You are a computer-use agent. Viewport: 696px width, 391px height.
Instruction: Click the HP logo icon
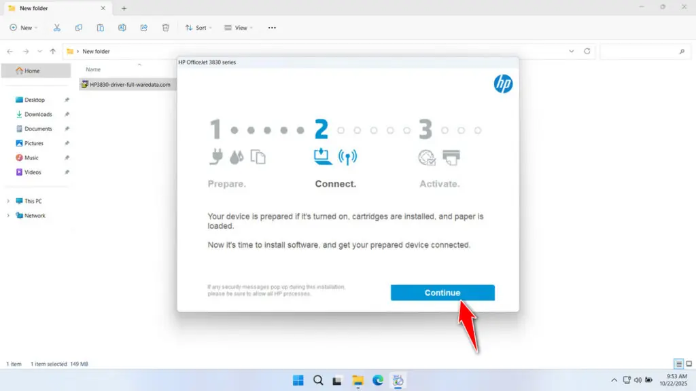point(503,84)
